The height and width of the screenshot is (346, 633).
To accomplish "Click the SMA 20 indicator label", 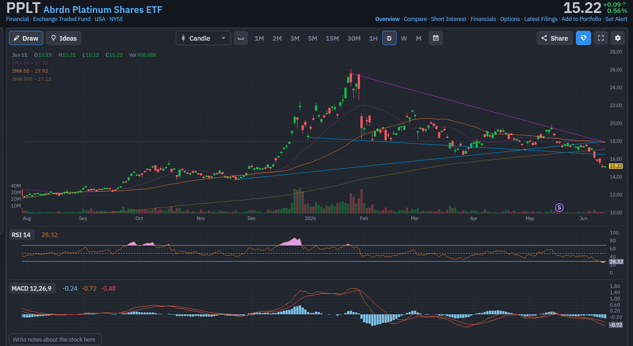I will [31, 63].
